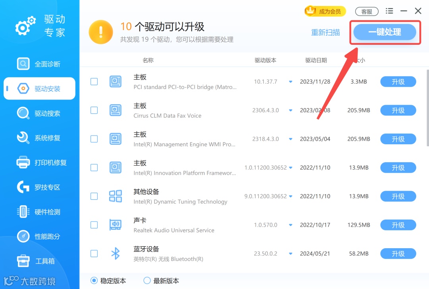Minimize the 驱动专家 window

pyautogui.click(x=404, y=11)
